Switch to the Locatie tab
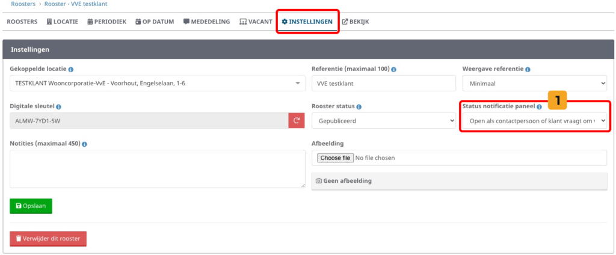 pos(62,22)
